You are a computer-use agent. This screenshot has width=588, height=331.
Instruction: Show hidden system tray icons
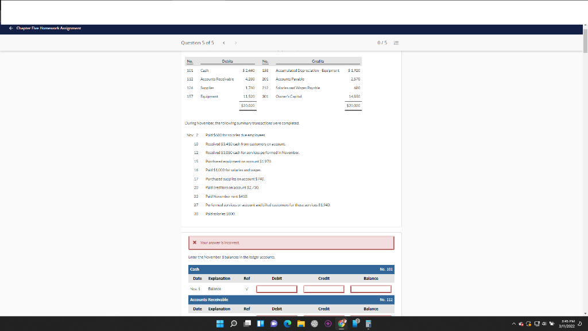pos(514,324)
